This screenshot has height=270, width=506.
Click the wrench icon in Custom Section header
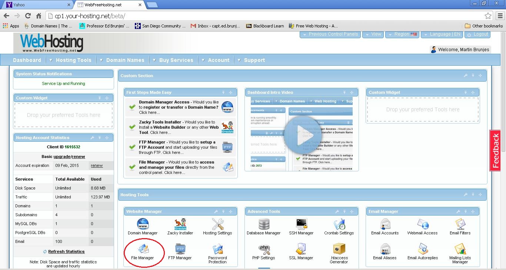(x=466, y=76)
